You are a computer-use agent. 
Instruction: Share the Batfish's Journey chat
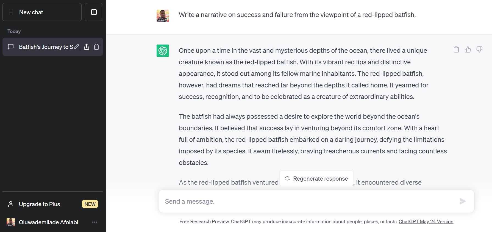87,47
